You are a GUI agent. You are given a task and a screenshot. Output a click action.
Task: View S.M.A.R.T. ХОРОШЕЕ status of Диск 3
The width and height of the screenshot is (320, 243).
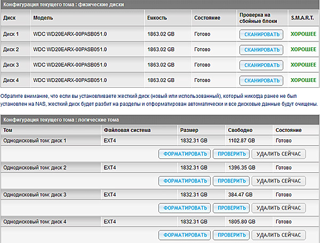303,65
